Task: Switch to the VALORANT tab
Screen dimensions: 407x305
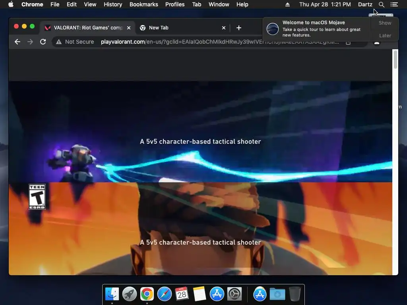Action: tap(87, 28)
